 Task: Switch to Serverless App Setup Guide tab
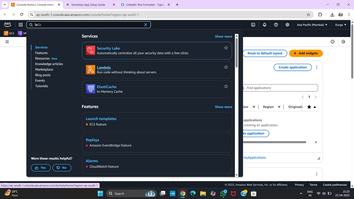pyautogui.click(x=88, y=4)
